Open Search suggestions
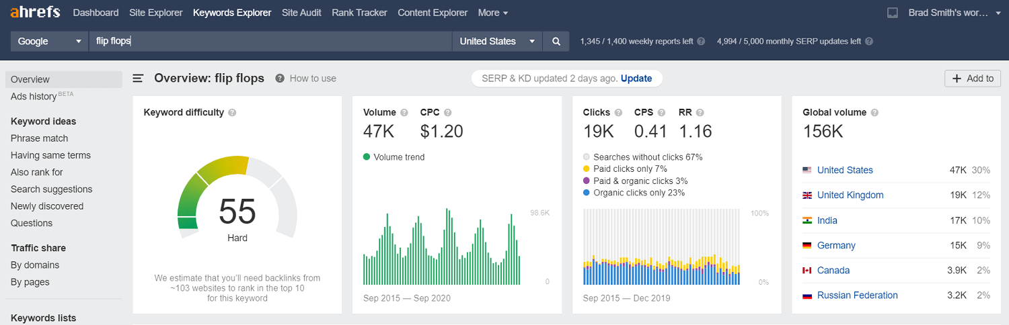 pyautogui.click(x=52, y=189)
